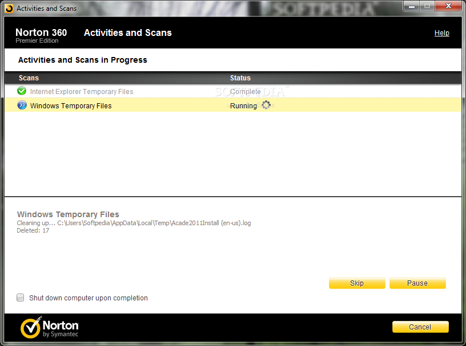Click the Norton 360 Premier Edition title

pos(41,35)
